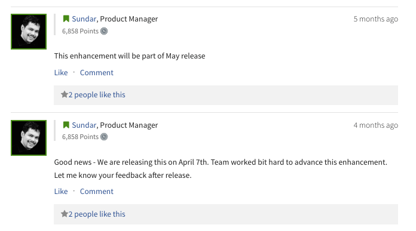The height and width of the screenshot is (231, 416).
Task: Open Sundar's profile from the first post
Action: (x=84, y=19)
